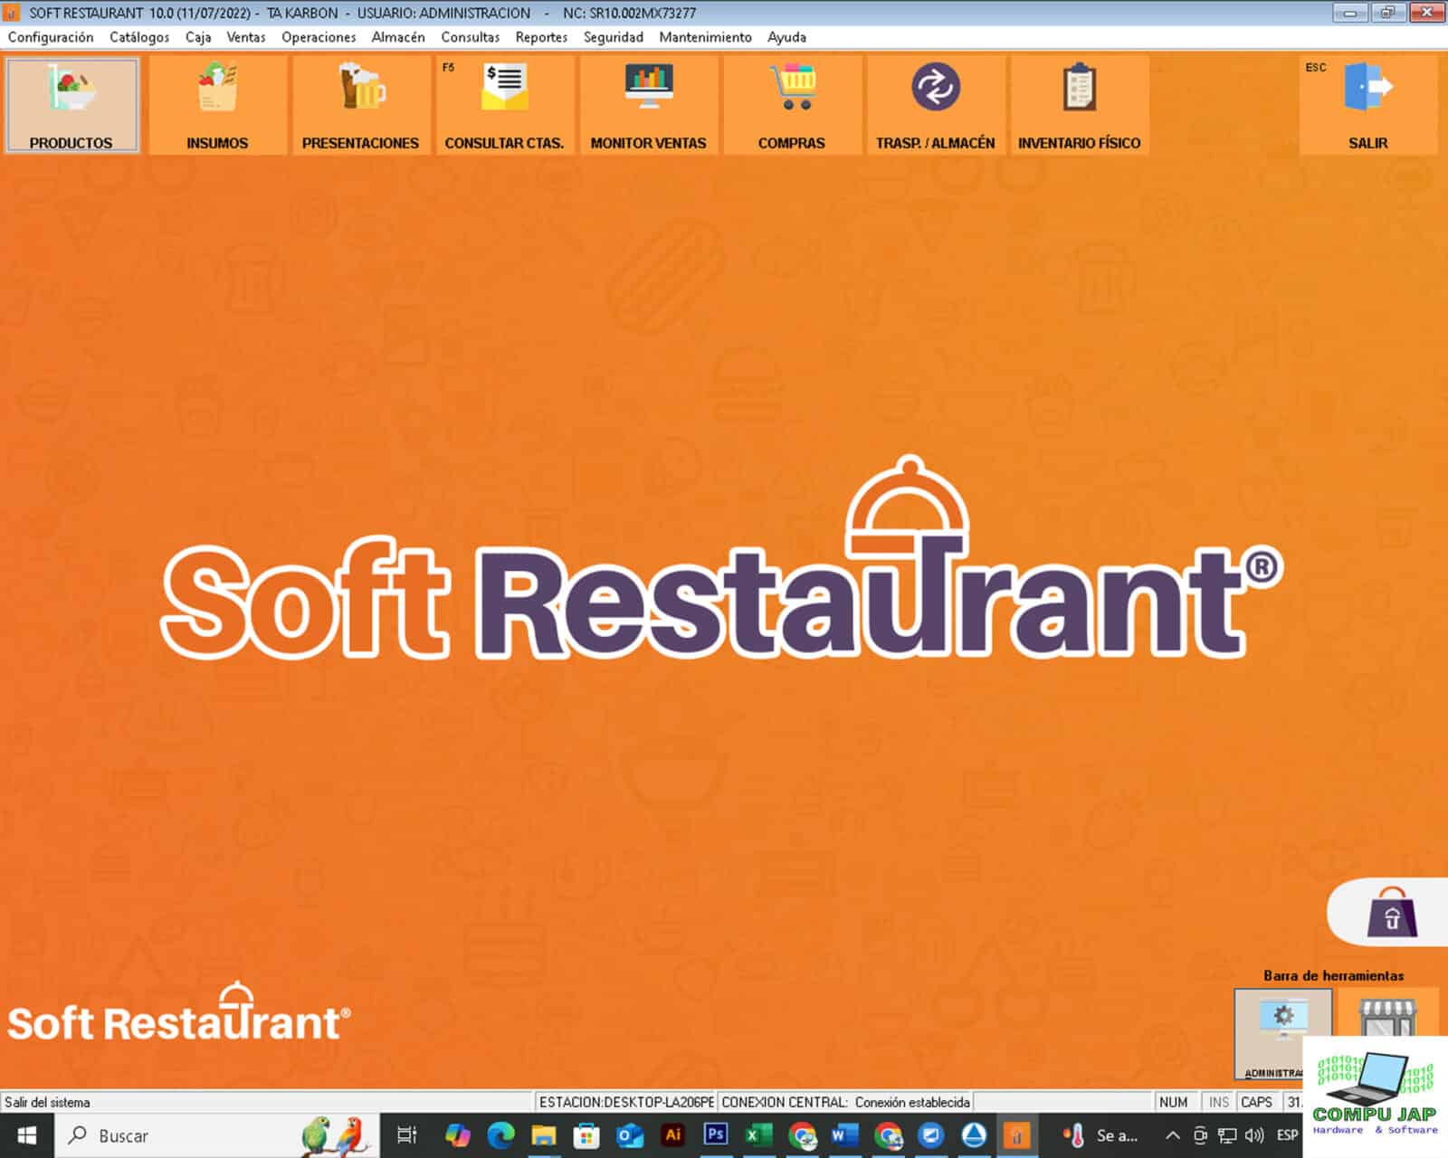Open Word from the taskbar
The width and height of the screenshot is (1448, 1158).
point(844,1135)
